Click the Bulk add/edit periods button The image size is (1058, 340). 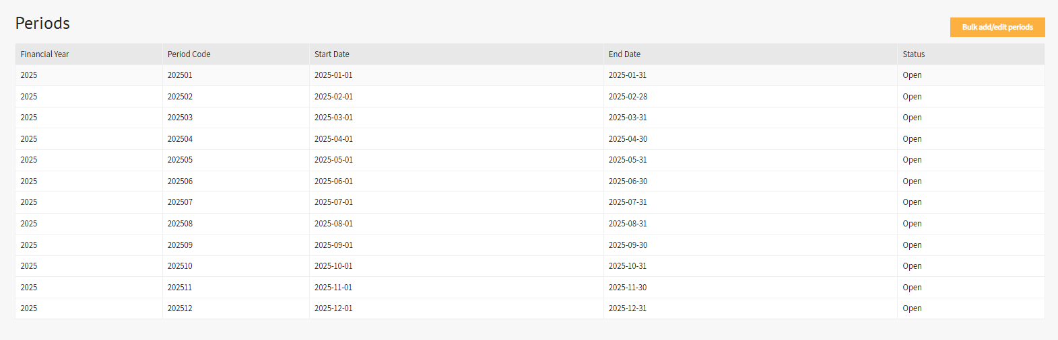coord(997,28)
